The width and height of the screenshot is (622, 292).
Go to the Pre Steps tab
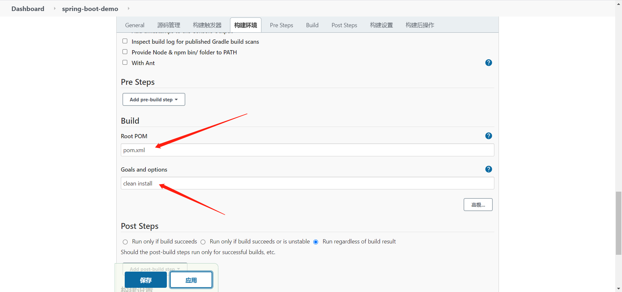click(x=282, y=25)
